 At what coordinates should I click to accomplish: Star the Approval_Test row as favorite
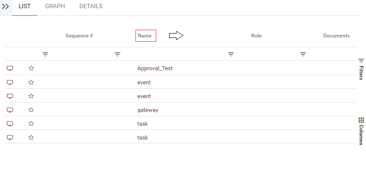[x=31, y=68]
